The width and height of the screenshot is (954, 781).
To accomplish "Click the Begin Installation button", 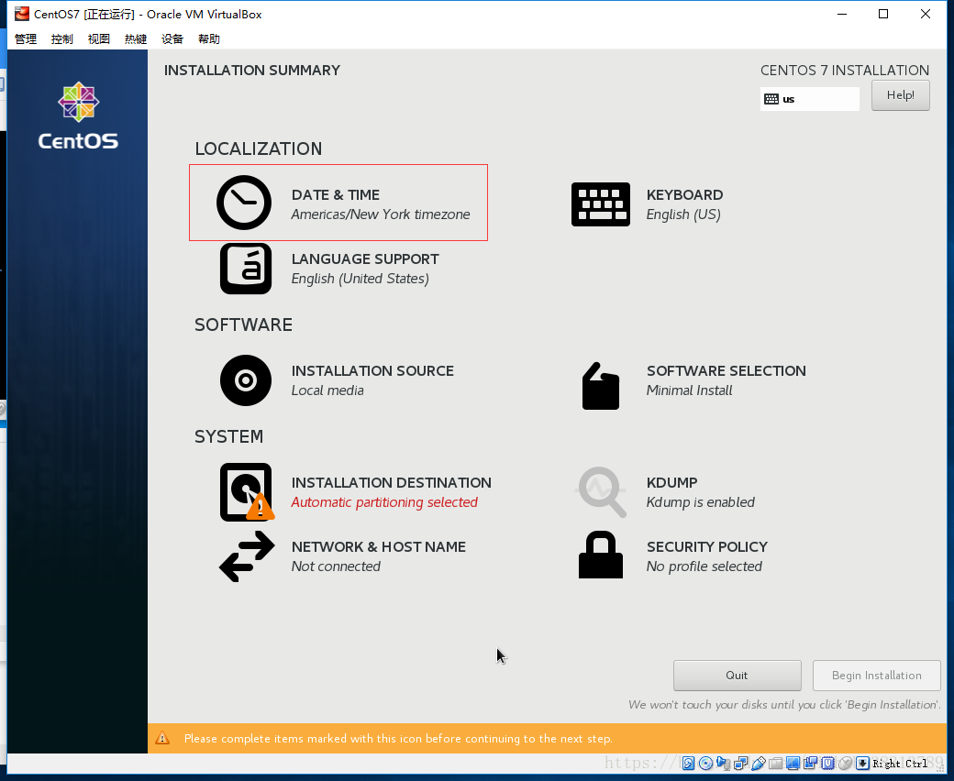I will [877, 676].
